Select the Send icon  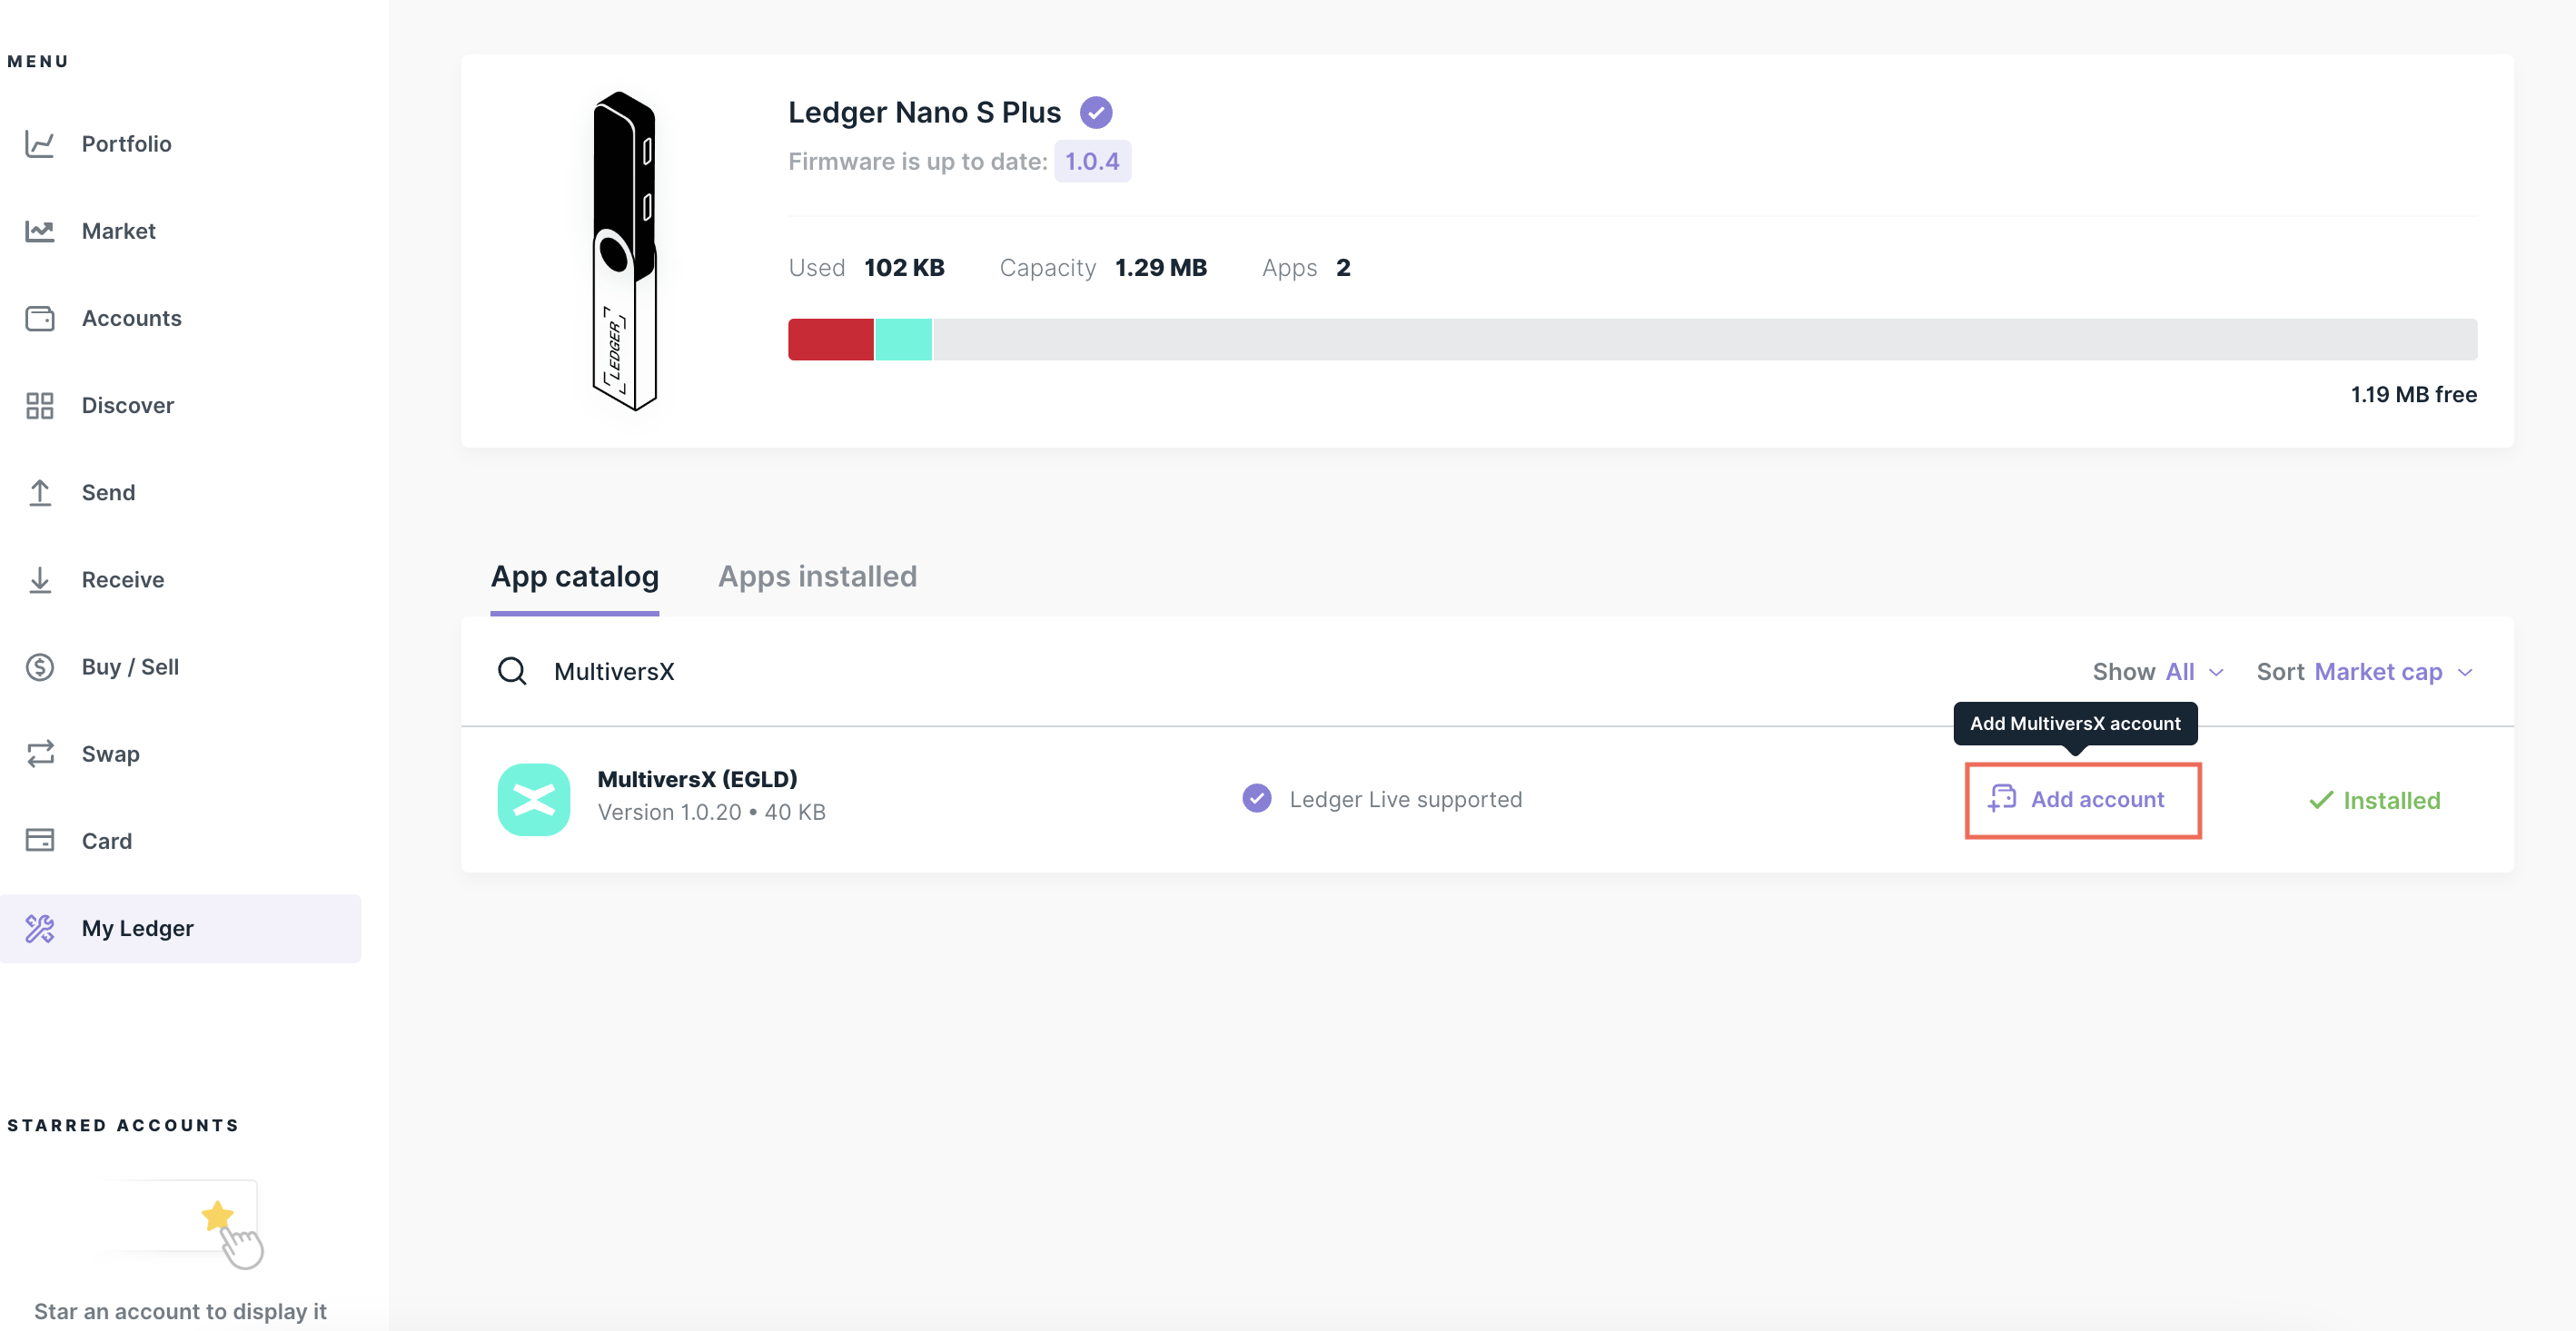[40, 491]
